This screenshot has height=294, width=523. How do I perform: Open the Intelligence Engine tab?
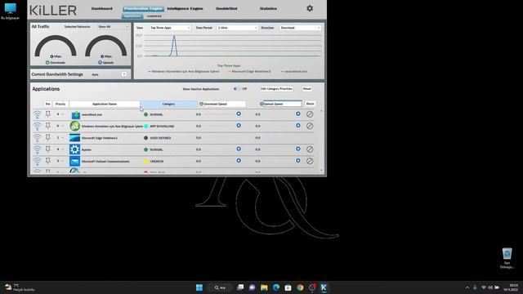click(x=185, y=9)
